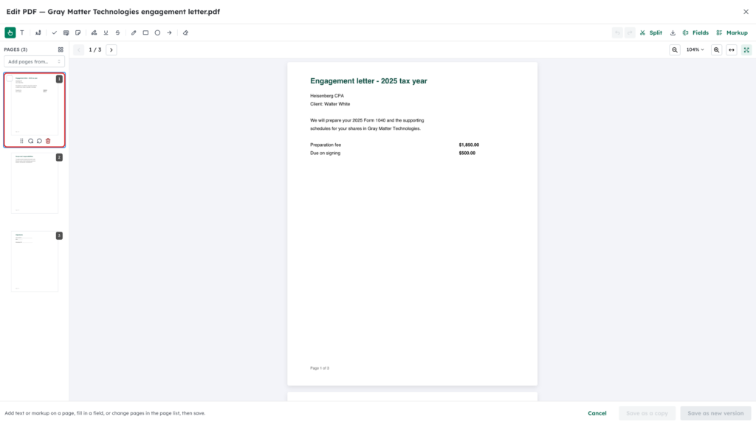Toggle fit-to-page fullscreen icon
The image size is (756, 425).
[x=746, y=49]
